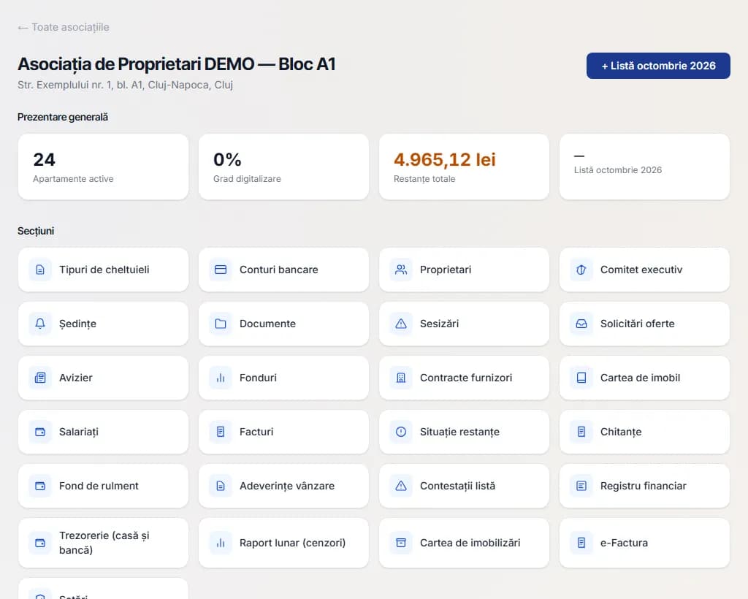748x599 pixels.
Task: Click the bar chart icon for Raport lunar (cenzori)
Action: pos(221,543)
